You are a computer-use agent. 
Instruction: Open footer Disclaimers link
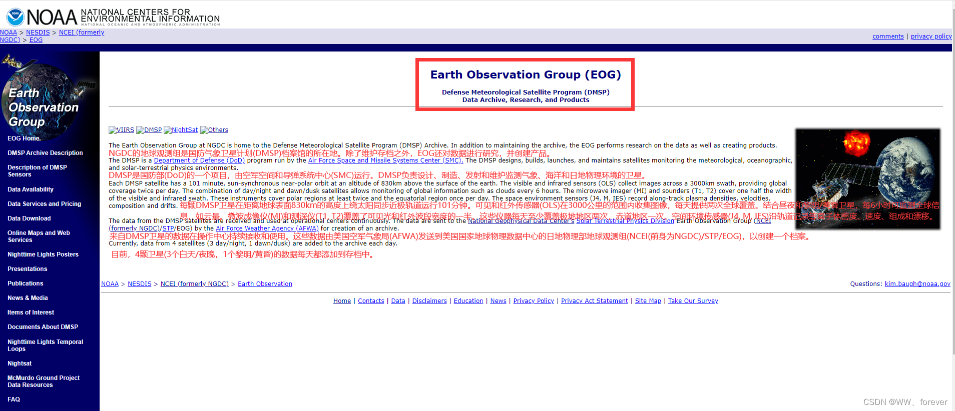point(429,301)
